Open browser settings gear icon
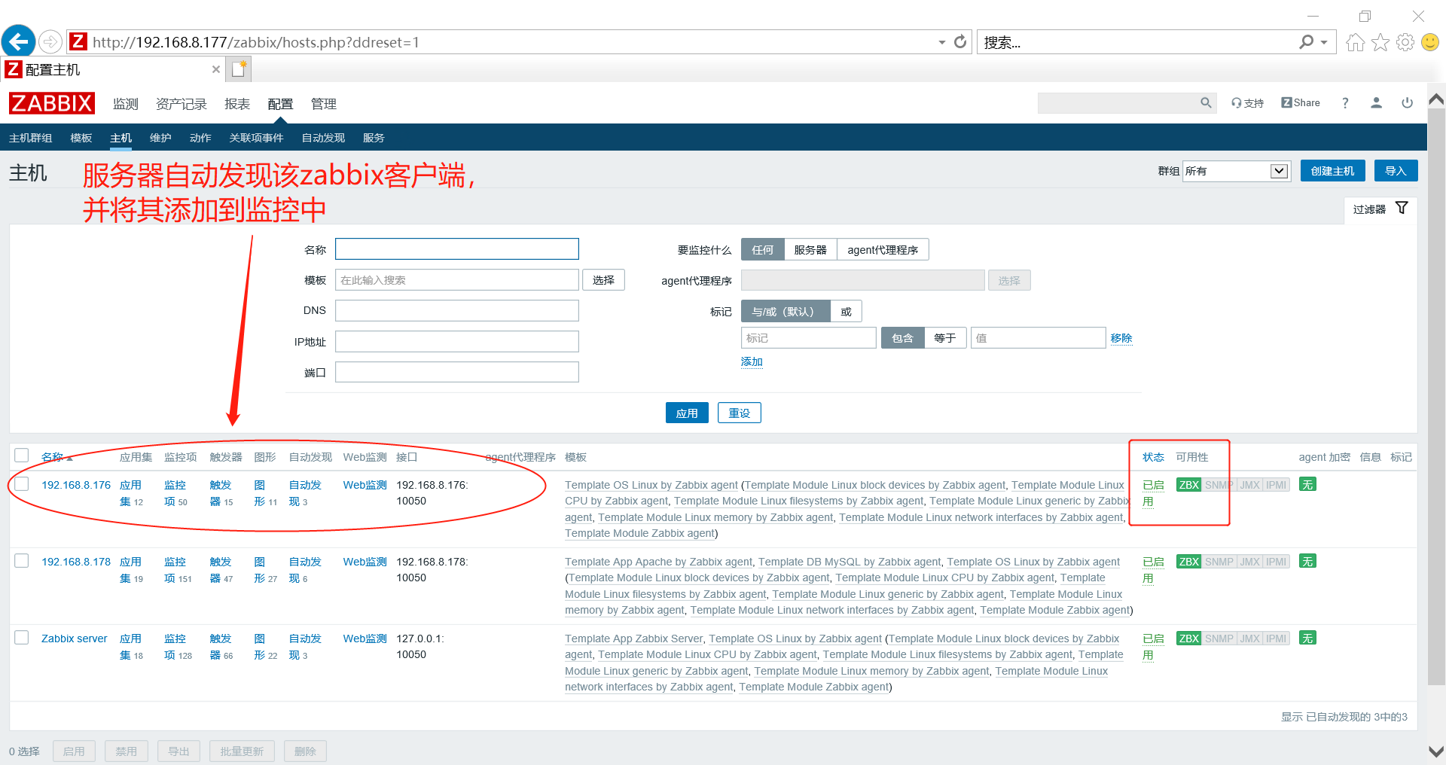The height and width of the screenshot is (765, 1446). pos(1405,42)
